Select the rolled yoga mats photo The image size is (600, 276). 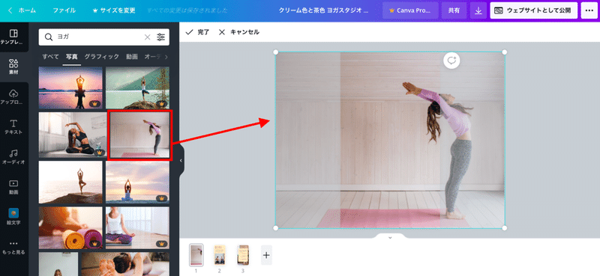tap(70, 228)
